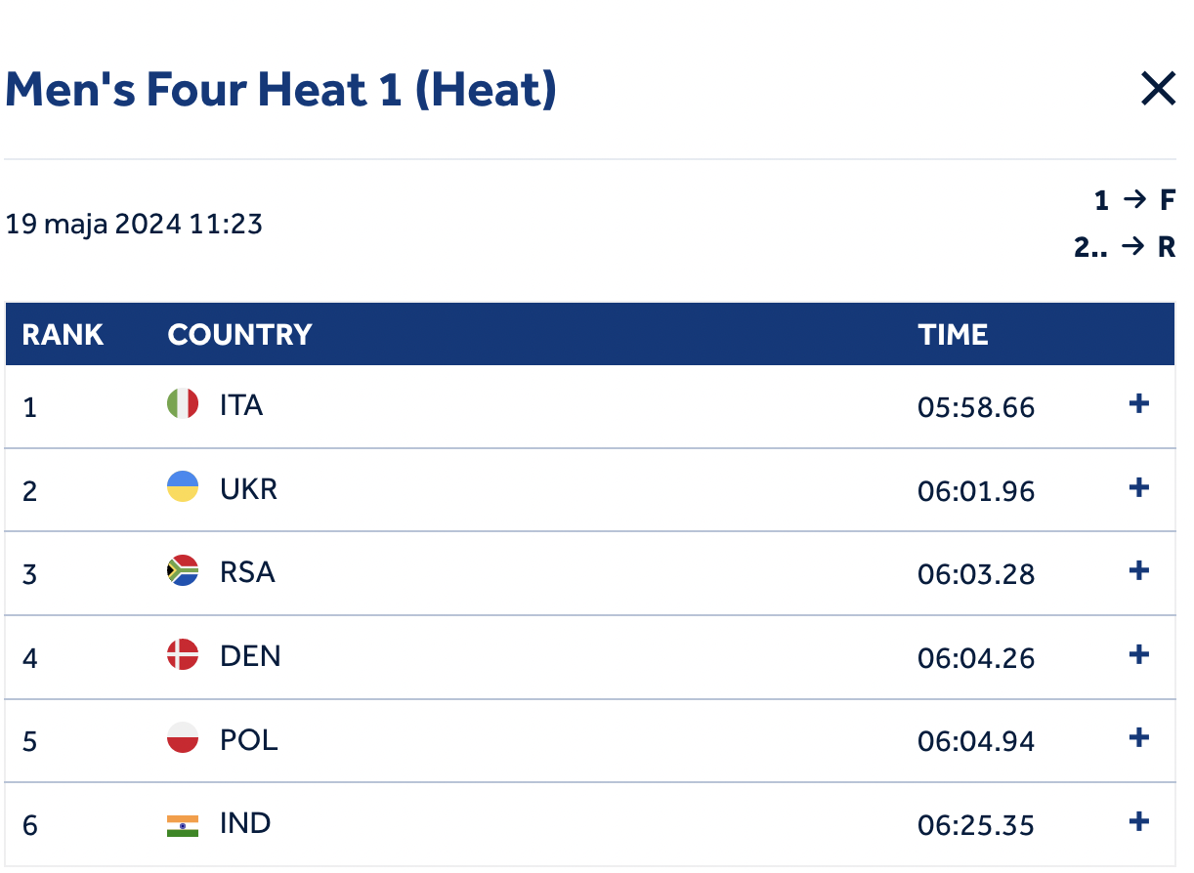
Task: Click the Italy flag icon
Action: pos(183,404)
